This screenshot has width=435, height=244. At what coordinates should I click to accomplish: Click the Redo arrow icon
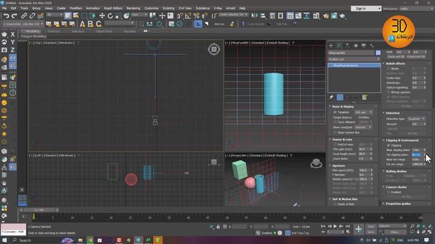coord(14,16)
